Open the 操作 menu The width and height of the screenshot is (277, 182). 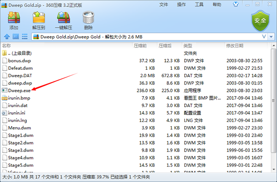(x=181, y=5)
